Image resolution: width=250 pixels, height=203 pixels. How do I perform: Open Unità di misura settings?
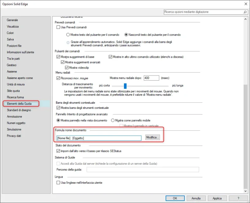16,84
